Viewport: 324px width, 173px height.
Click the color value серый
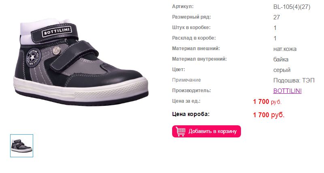(281, 70)
